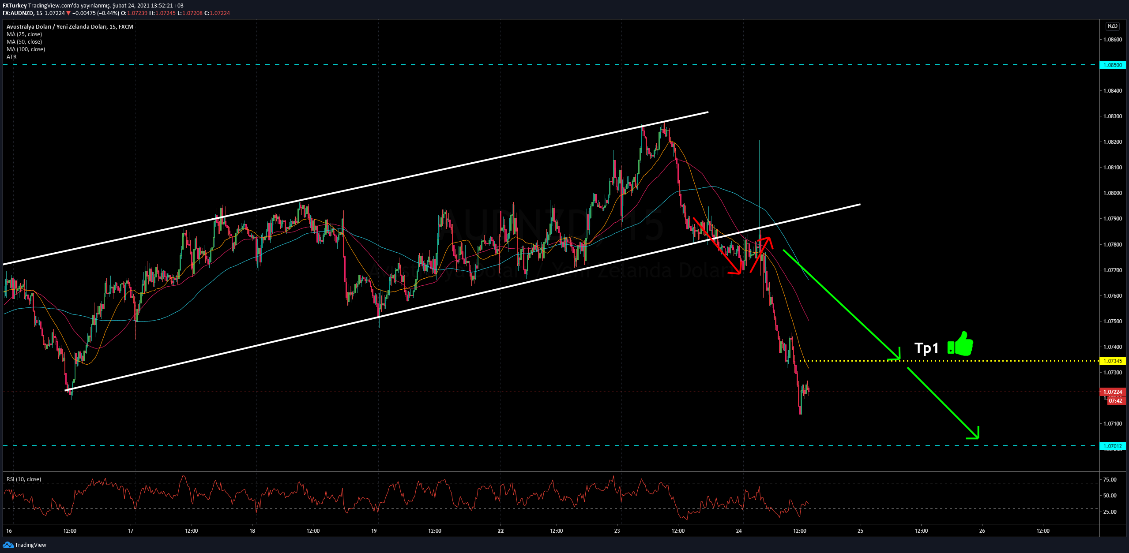Screen dimensions: 1129x553
Task: Click the green thumbs-up icon beside Tp1
Action: [x=960, y=344]
